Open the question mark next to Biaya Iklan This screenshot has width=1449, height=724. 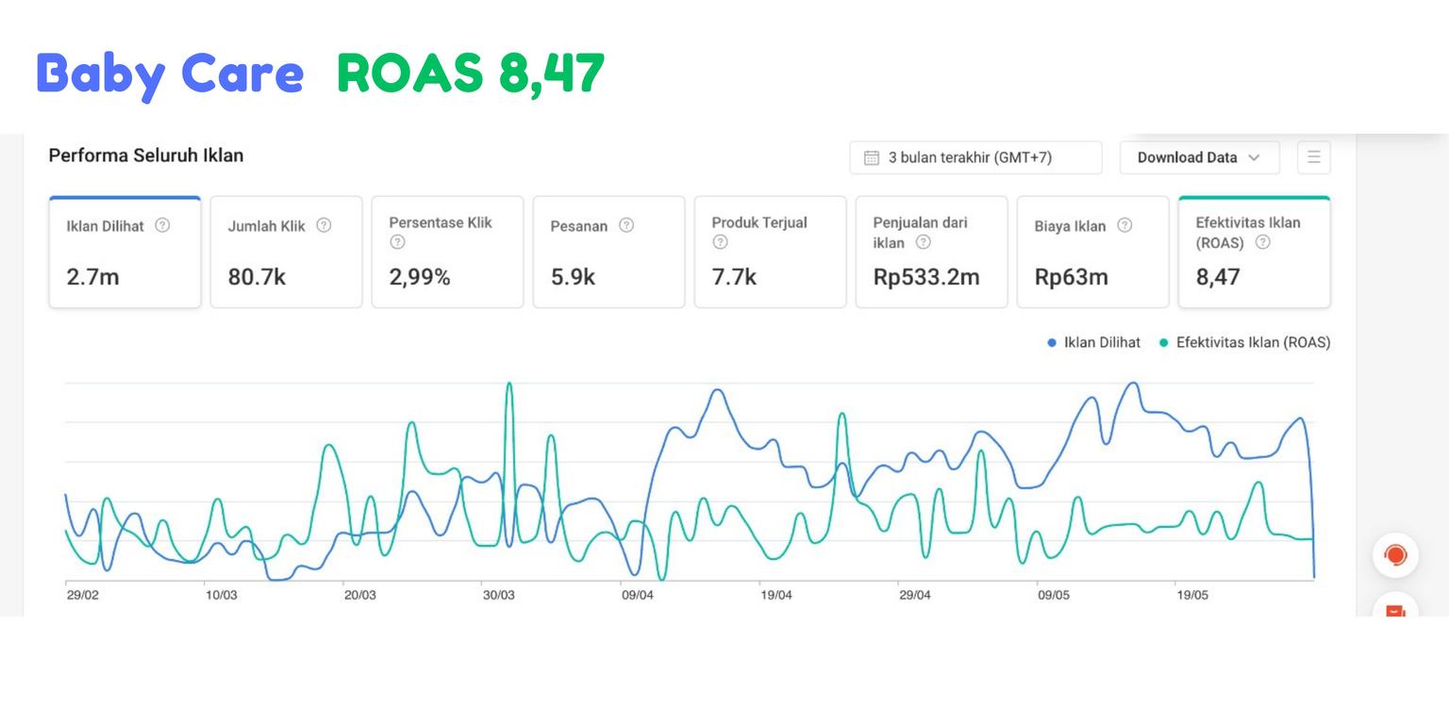(1124, 225)
